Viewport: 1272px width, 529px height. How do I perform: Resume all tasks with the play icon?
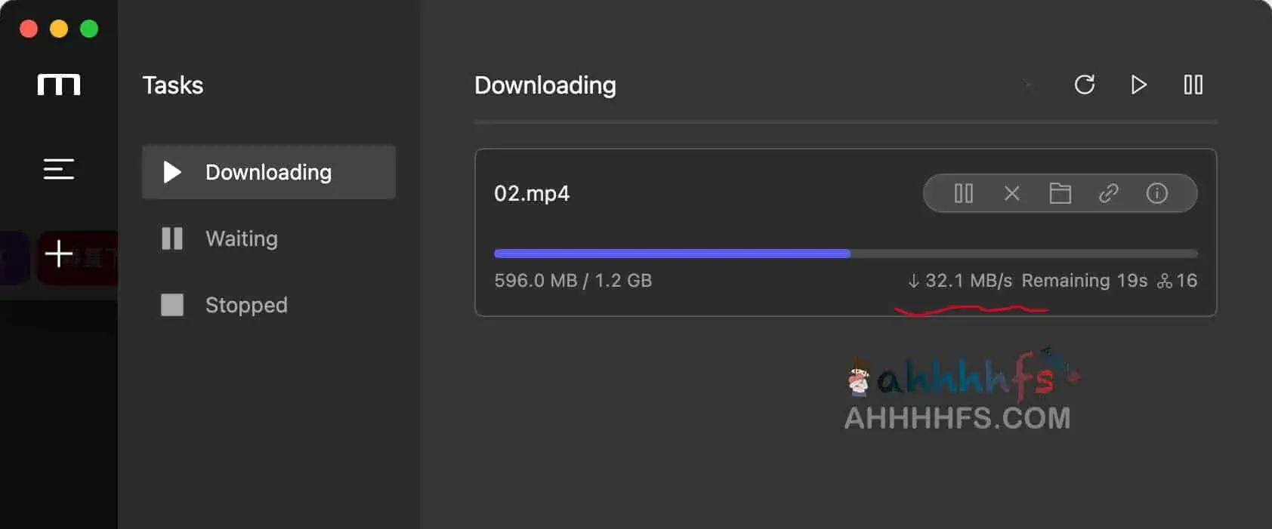tap(1139, 85)
